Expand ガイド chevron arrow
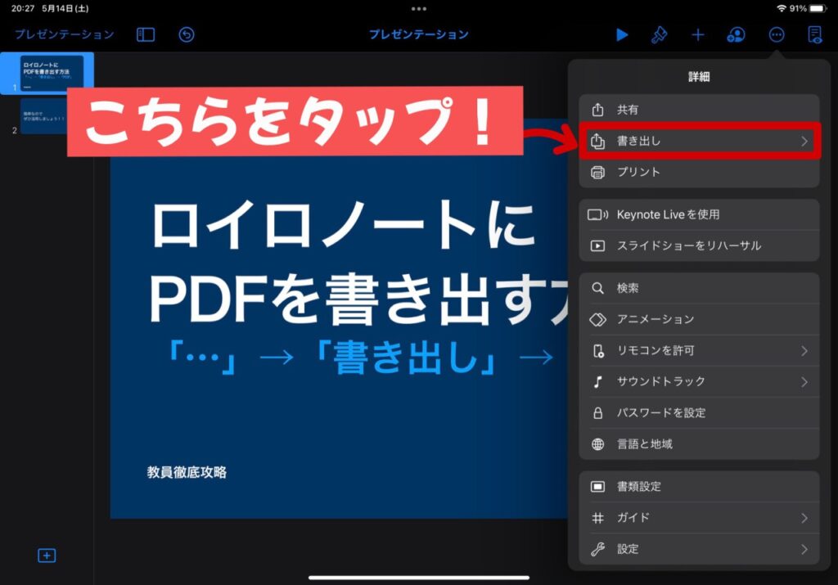The width and height of the screenshot is (838, 585). (804, 518)
